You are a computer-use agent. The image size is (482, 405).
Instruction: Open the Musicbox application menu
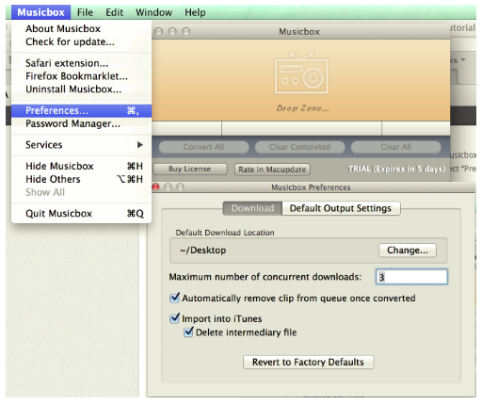40,12
